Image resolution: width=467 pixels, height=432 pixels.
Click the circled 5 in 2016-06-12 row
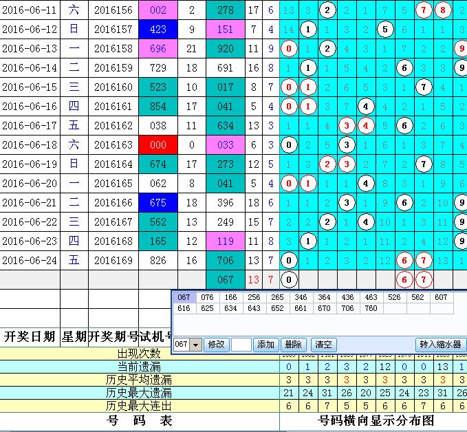click(386, 30)
